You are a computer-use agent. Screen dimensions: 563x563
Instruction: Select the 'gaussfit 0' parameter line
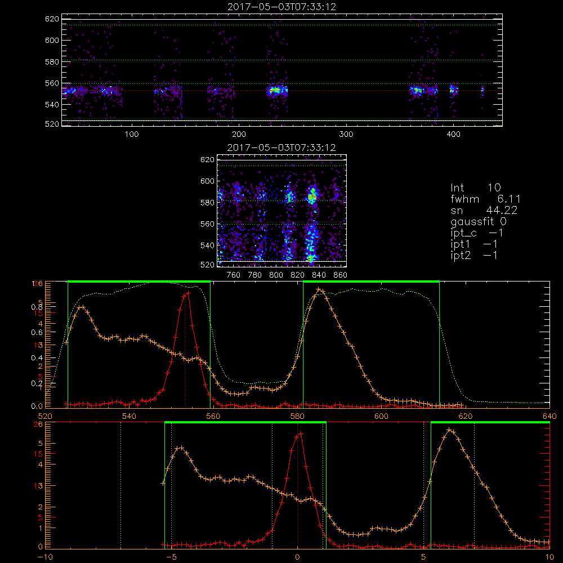[x=478, y=221]
